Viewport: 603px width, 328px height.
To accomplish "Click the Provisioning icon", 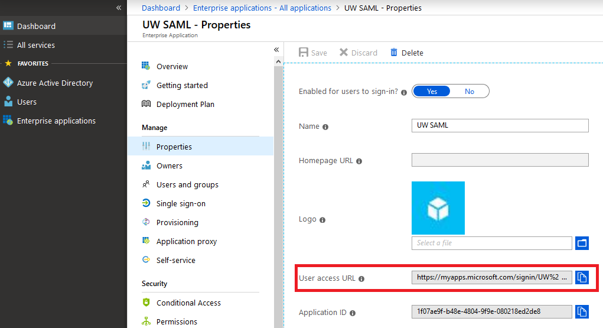I will [146, 222].
